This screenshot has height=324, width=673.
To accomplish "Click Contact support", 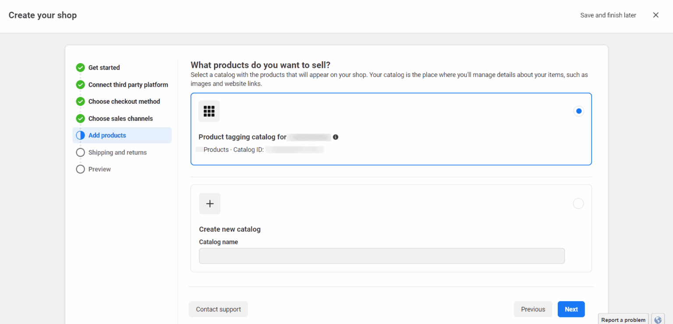I will (218, 309).
